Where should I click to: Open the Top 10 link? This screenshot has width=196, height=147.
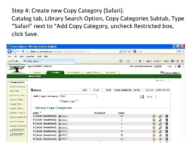tap(37, 90)
